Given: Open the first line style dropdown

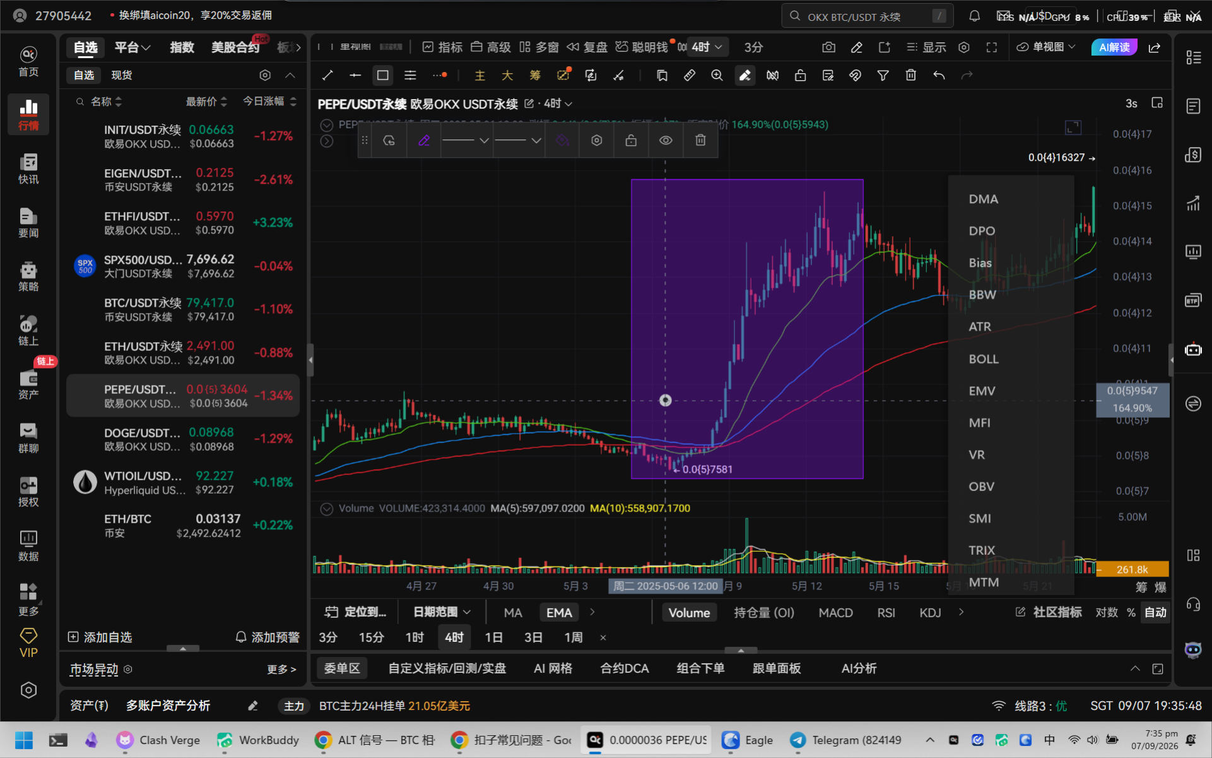Looking at the screenshot, I should coord(466,140).
